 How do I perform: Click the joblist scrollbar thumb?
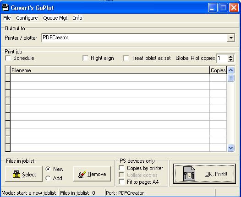tap(231, 78)
